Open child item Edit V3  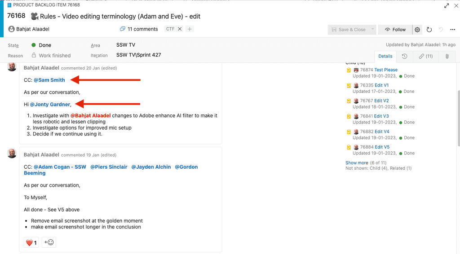coord(381,116)
